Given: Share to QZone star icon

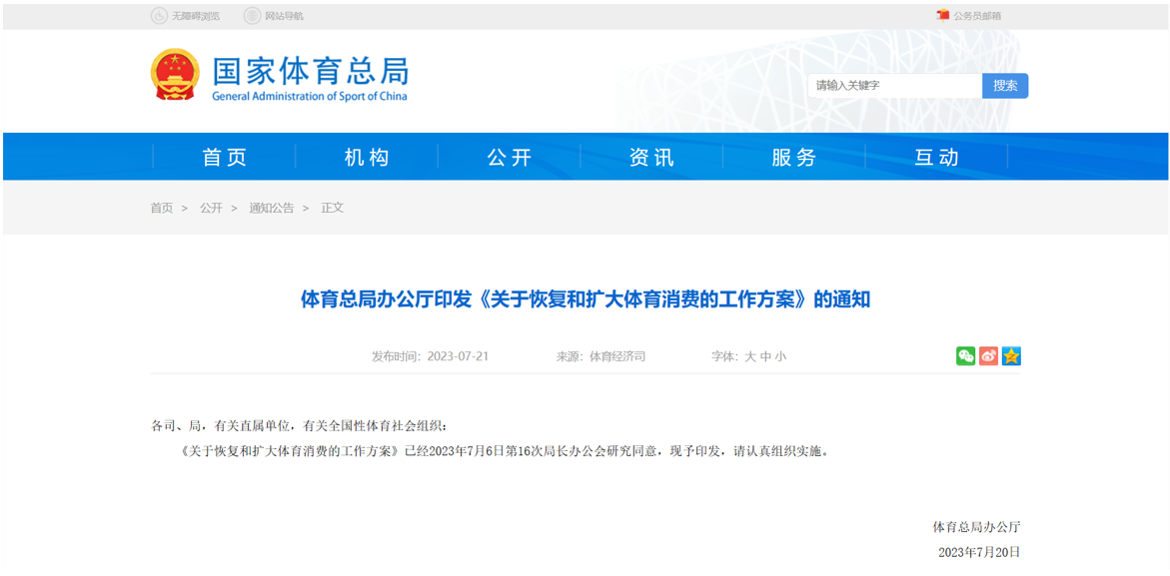Looking at the screenshot, I should pos(1011,356).
